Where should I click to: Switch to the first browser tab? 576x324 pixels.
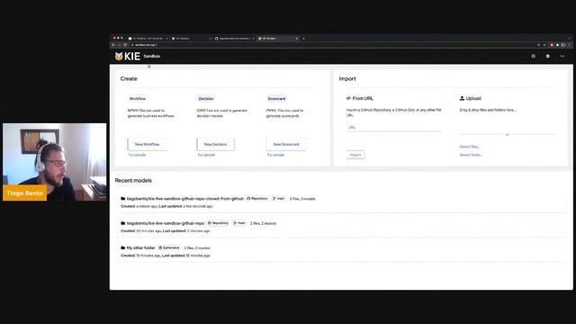pos(148,39)
